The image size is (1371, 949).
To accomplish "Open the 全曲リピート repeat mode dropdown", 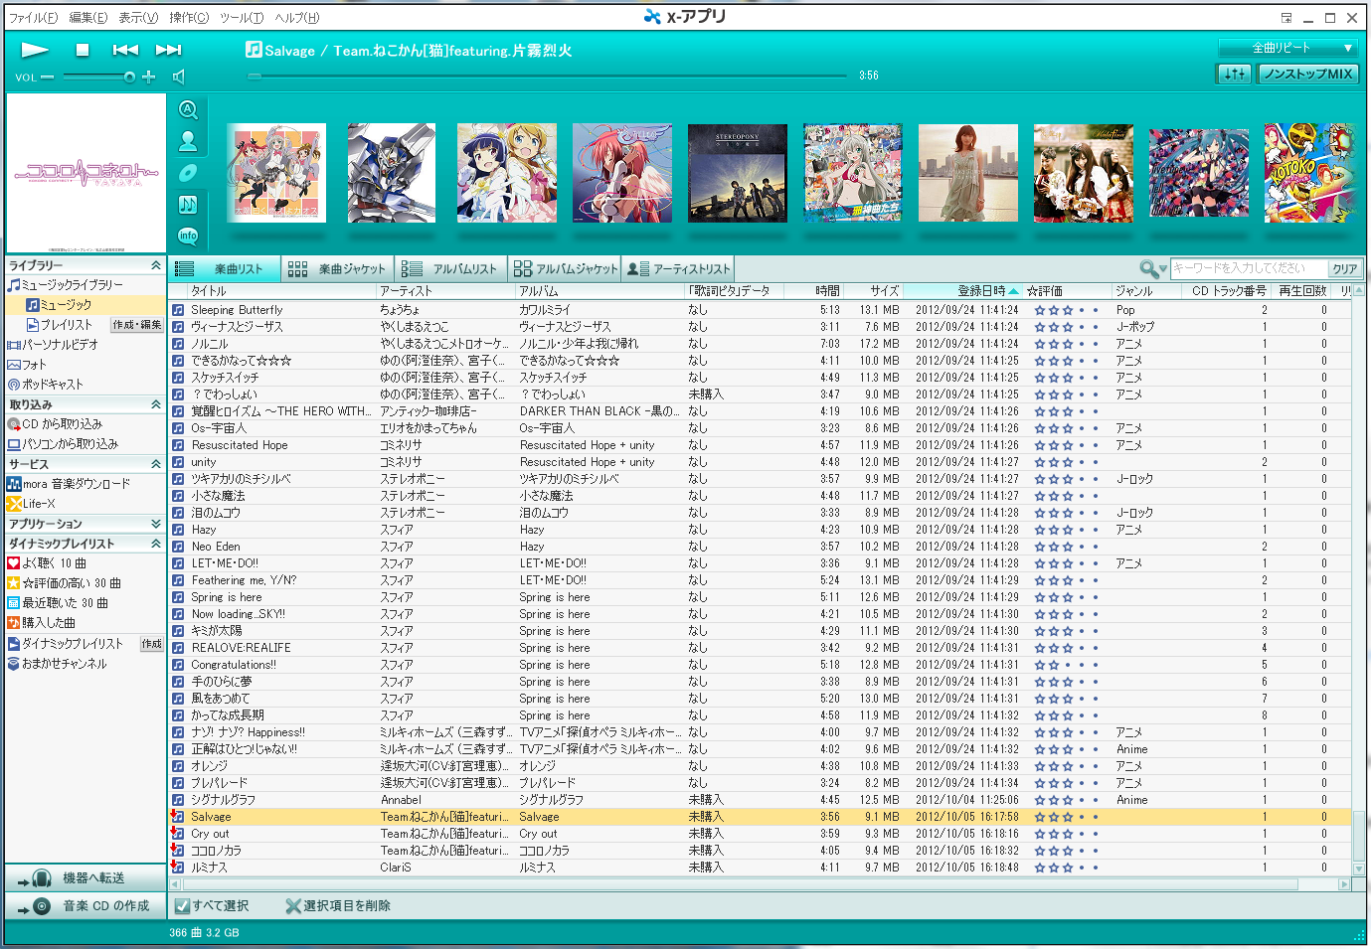I will (1288, 48).
